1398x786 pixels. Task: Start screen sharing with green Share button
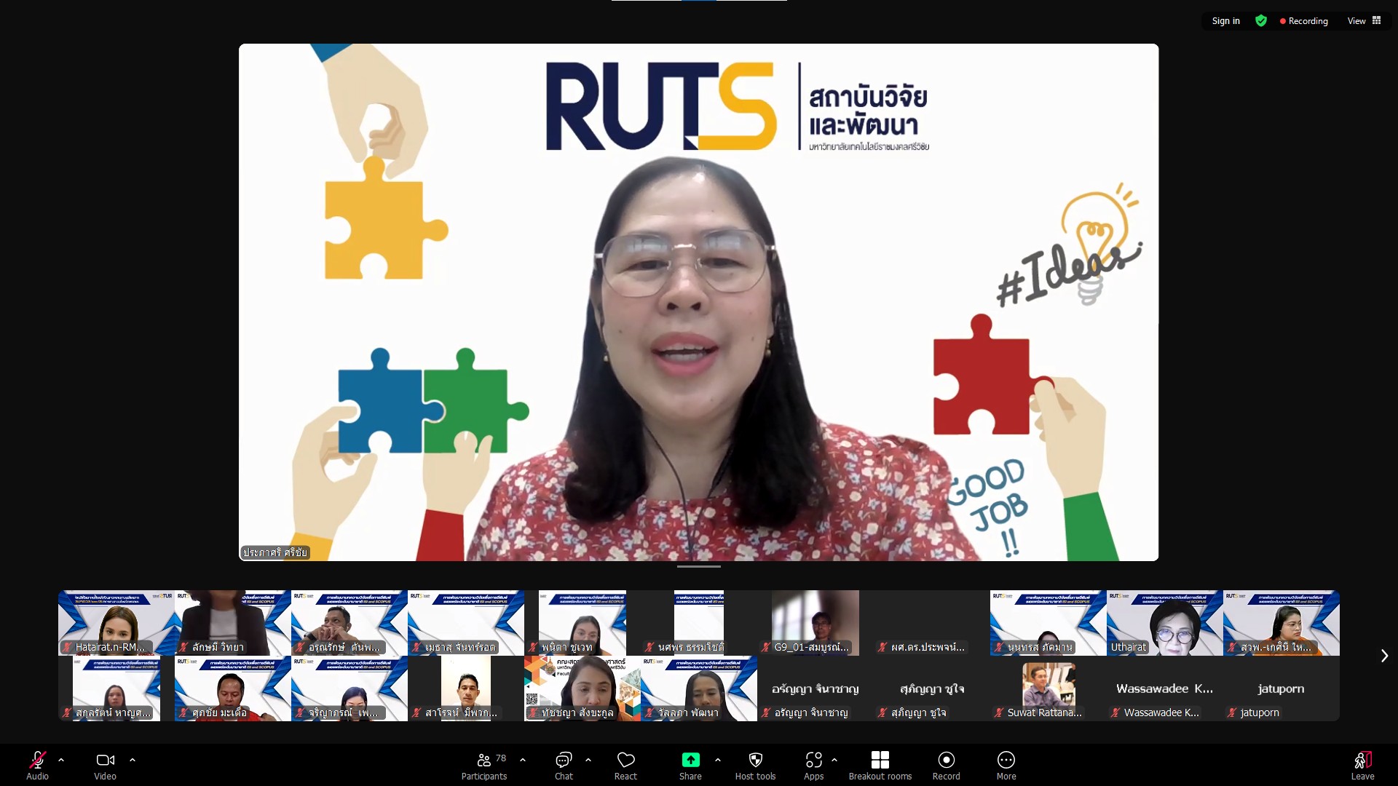[x=690, y=766]
